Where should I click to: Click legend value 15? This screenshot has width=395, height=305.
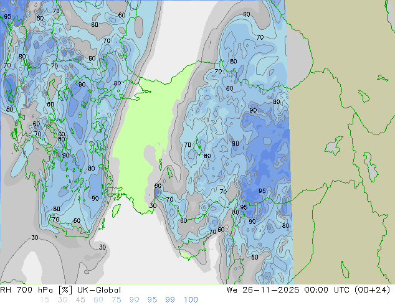[x=44, y=300]
